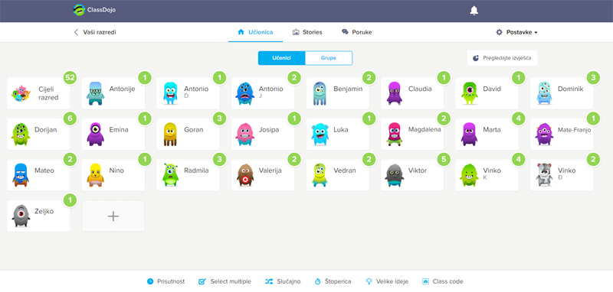The image size is (613, 292).
Task: Click Pregledajte izvješća reports button
Action: pyautogui.click(x=502, y=58)
